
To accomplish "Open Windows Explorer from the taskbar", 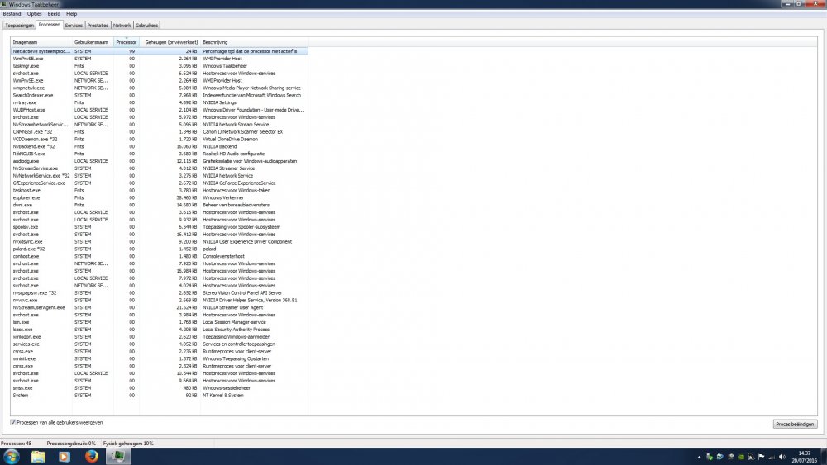I will (x=38, y=457).
